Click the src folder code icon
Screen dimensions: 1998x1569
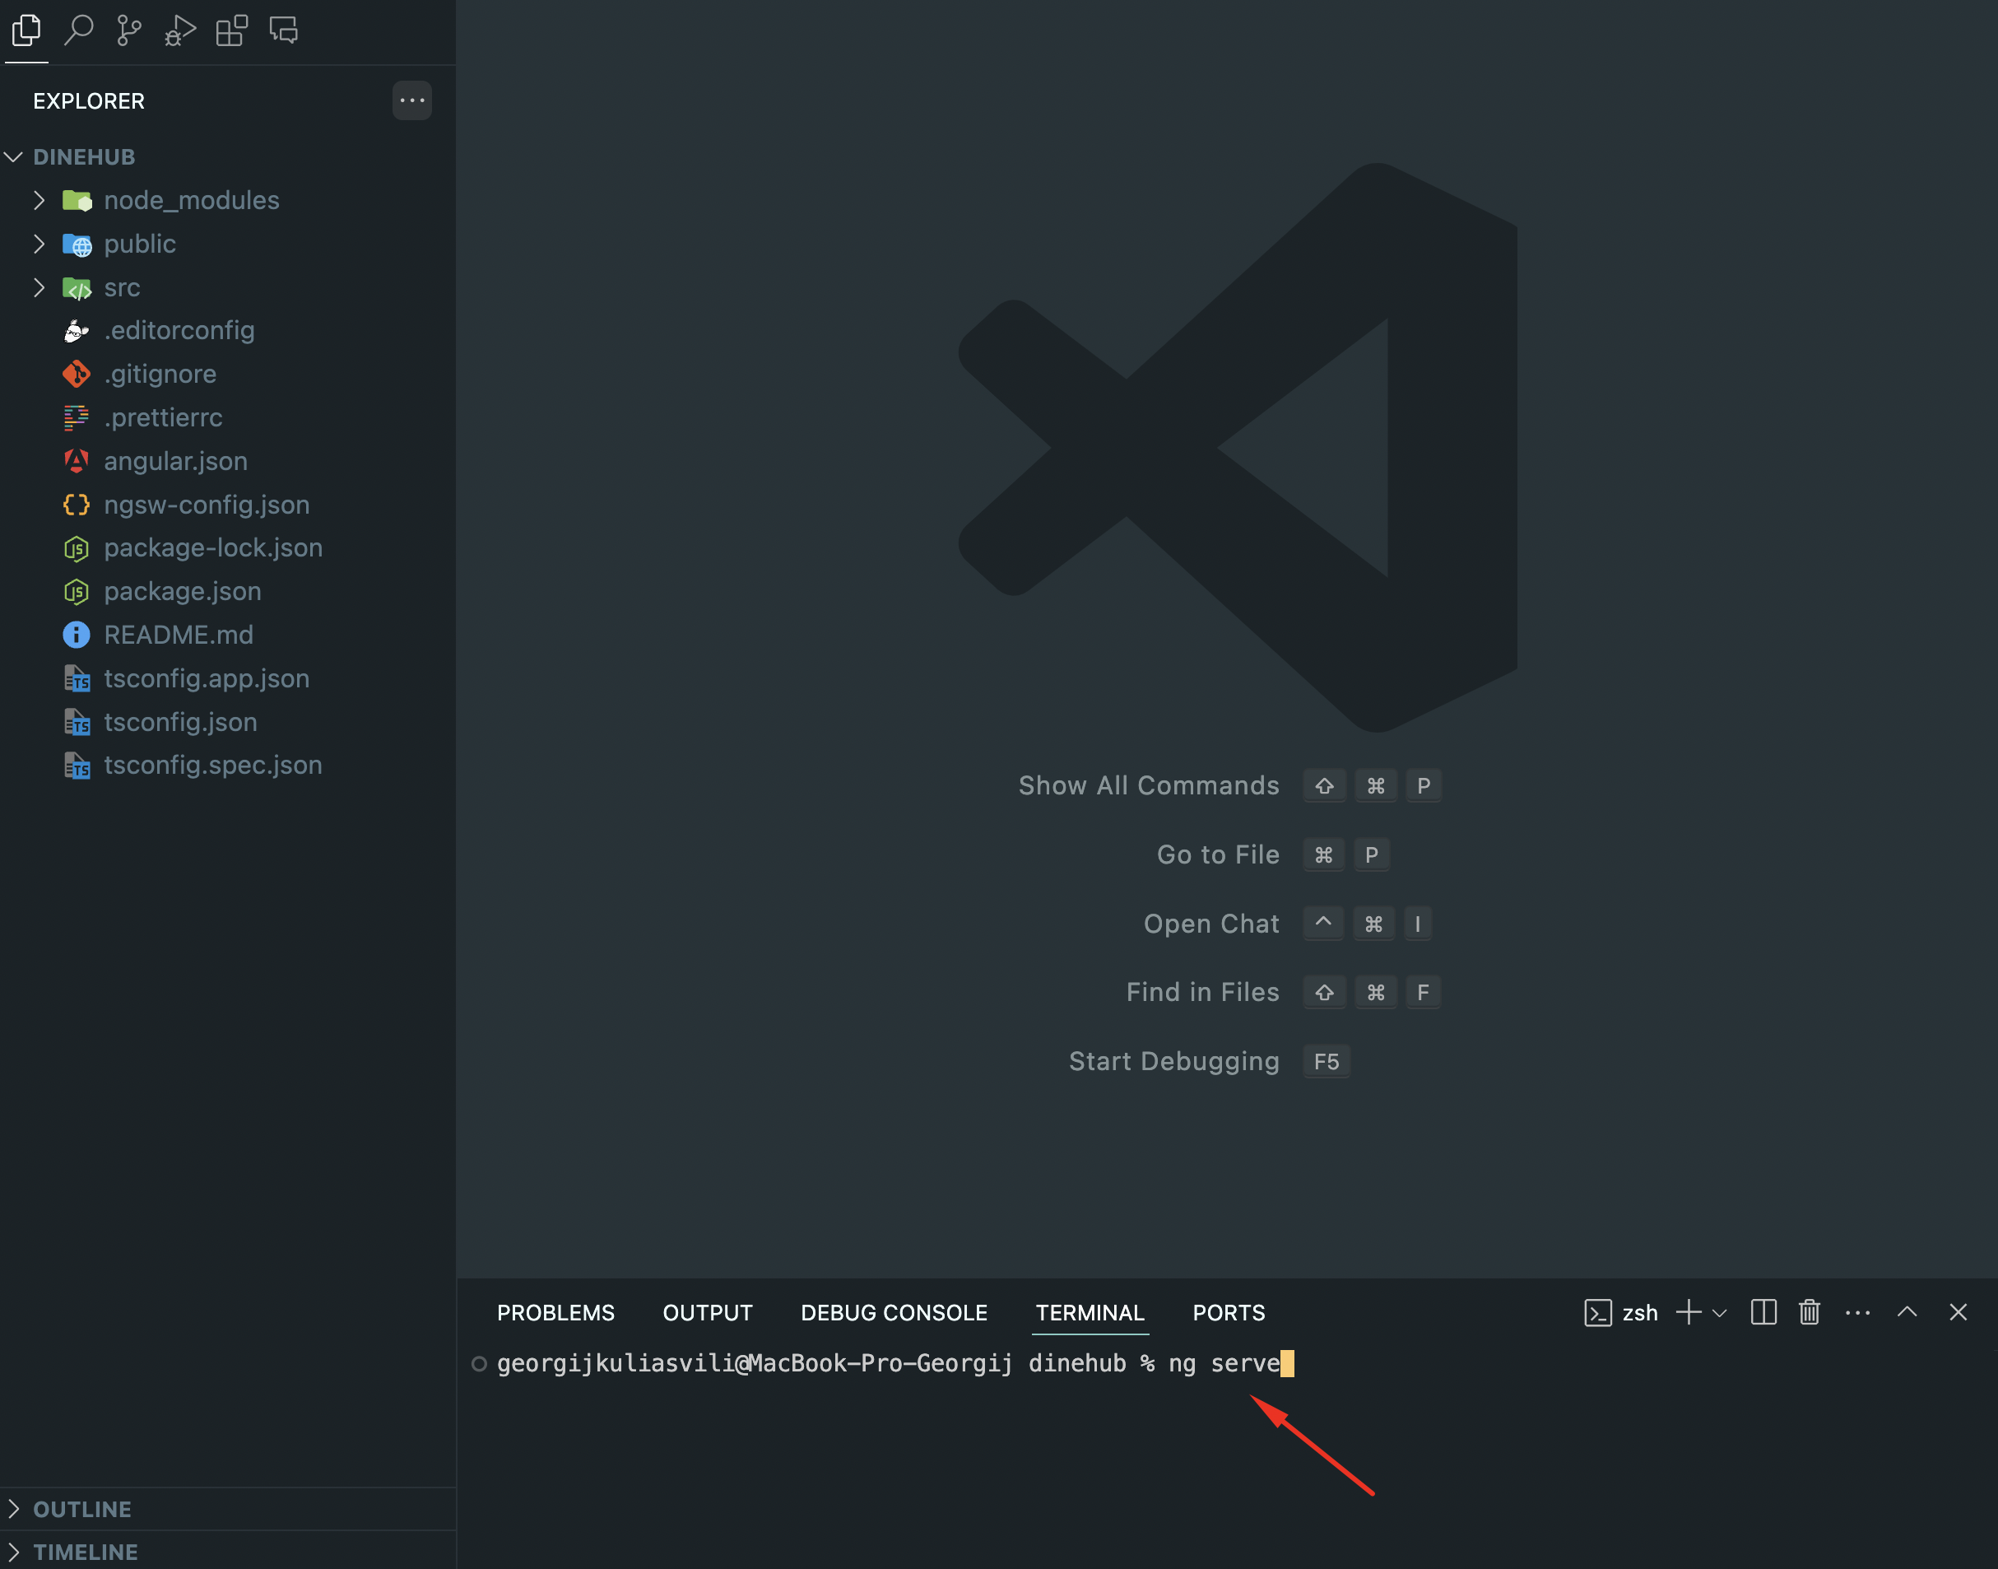77,288
